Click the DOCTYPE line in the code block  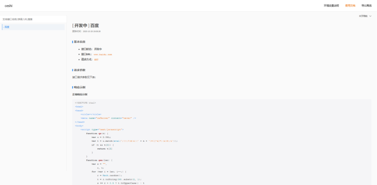(x=85, y=103)
